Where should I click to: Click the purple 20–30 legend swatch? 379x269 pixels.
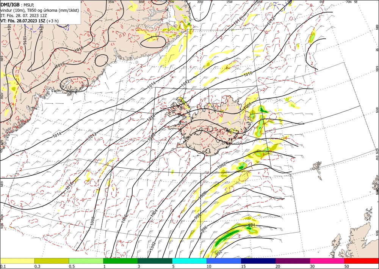point(293,261)
